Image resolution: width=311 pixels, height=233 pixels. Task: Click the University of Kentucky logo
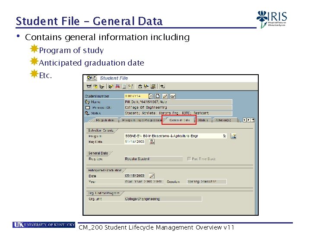click(x=44, y=225)
